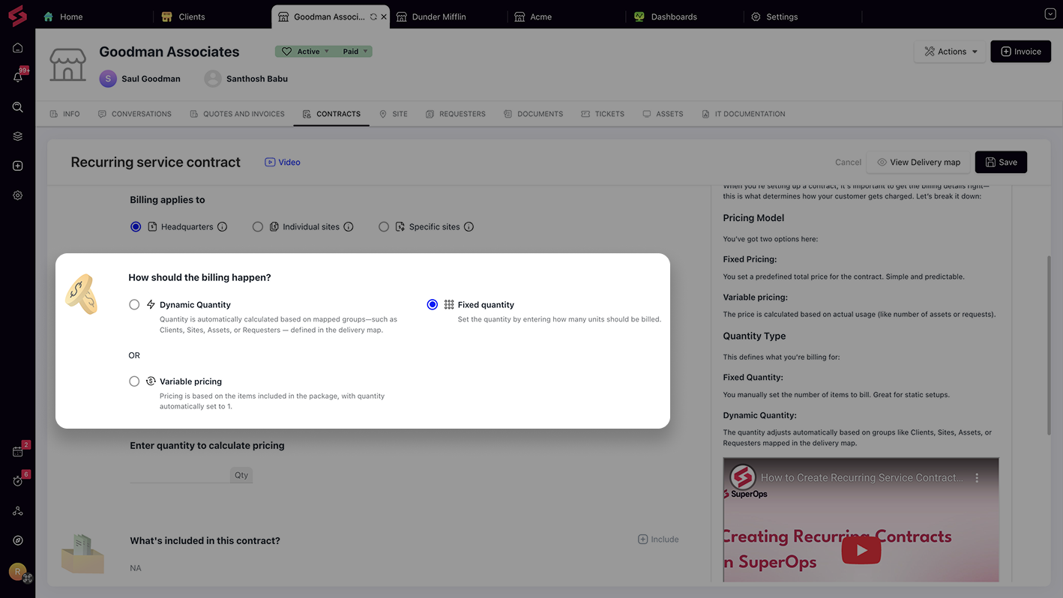Select the Dynamic Quantity radio option
1063x598 pixels.
coord(134,305)
